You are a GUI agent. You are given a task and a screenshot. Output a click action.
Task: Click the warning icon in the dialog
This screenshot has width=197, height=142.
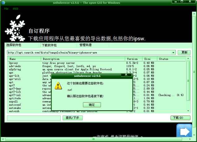tap(58, 86)
